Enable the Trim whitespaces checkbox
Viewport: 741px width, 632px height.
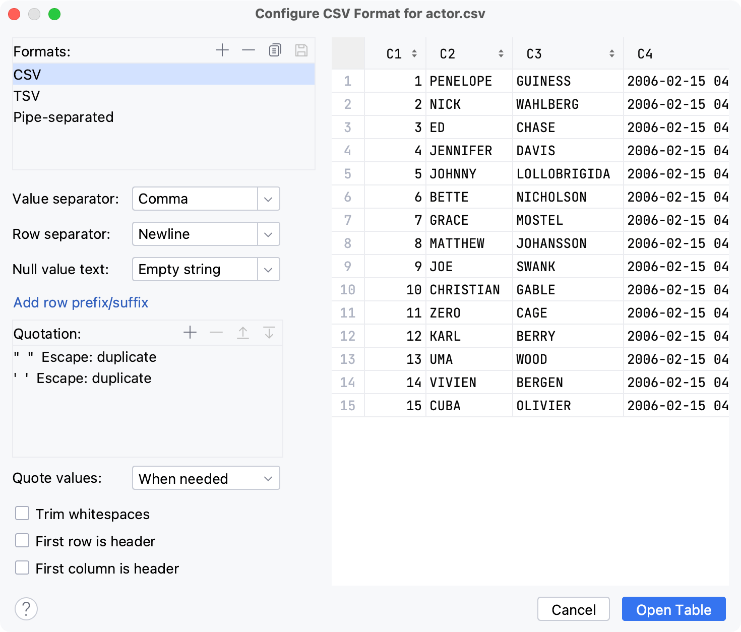point(22,513)
